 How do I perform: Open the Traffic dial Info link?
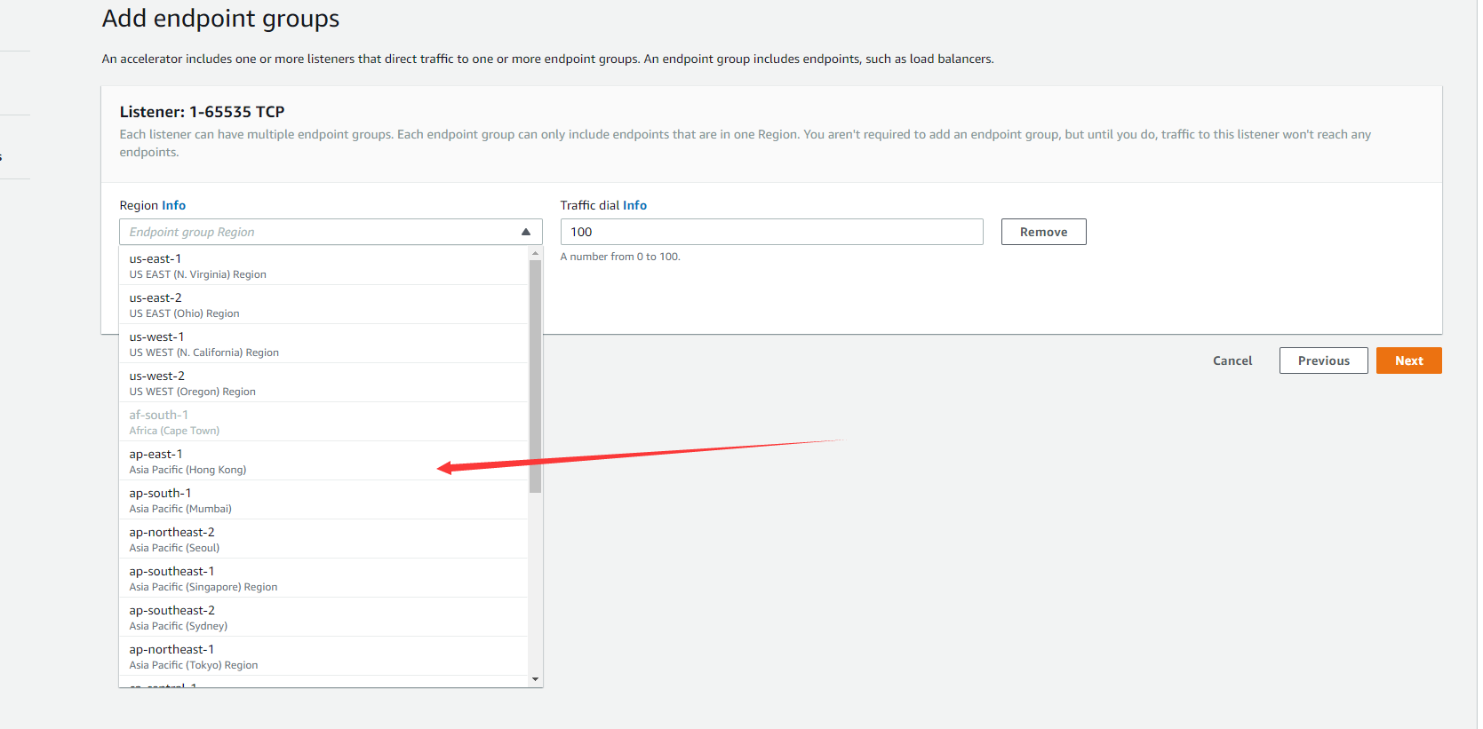(x=634, y=205)
